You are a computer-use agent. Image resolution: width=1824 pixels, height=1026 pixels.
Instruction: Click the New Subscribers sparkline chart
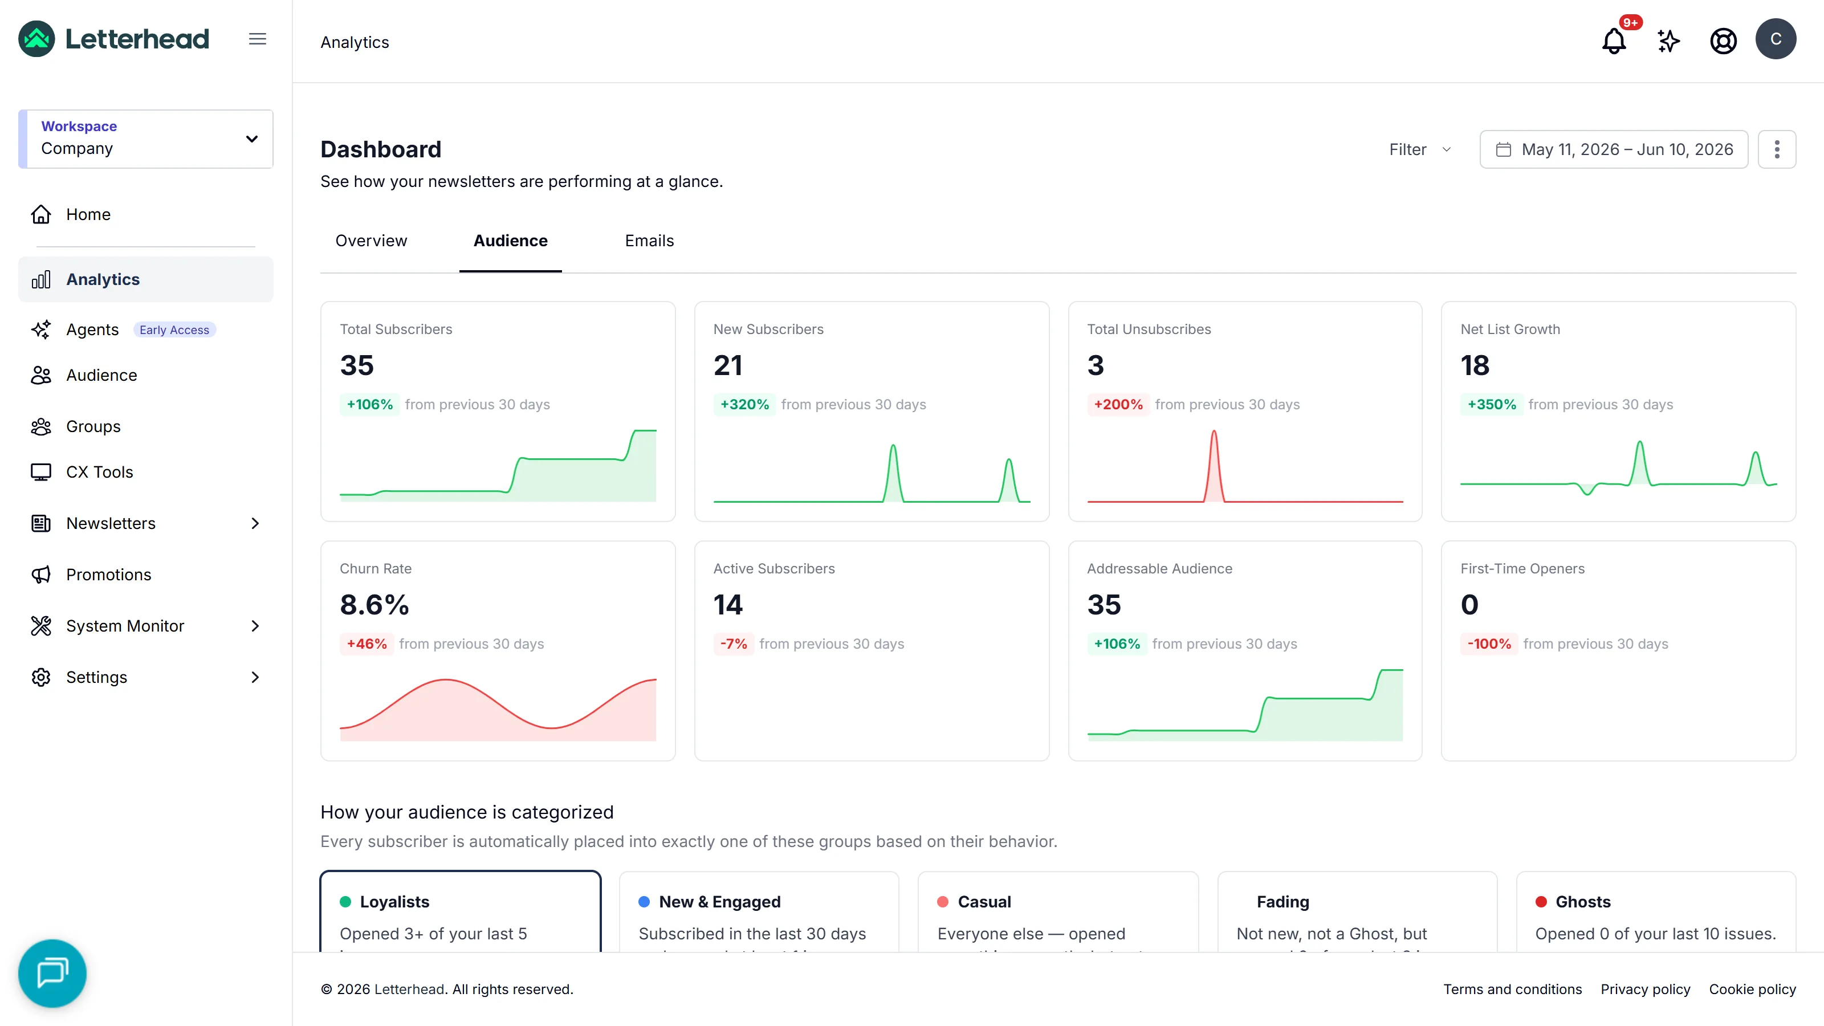(x=872, y=473)
